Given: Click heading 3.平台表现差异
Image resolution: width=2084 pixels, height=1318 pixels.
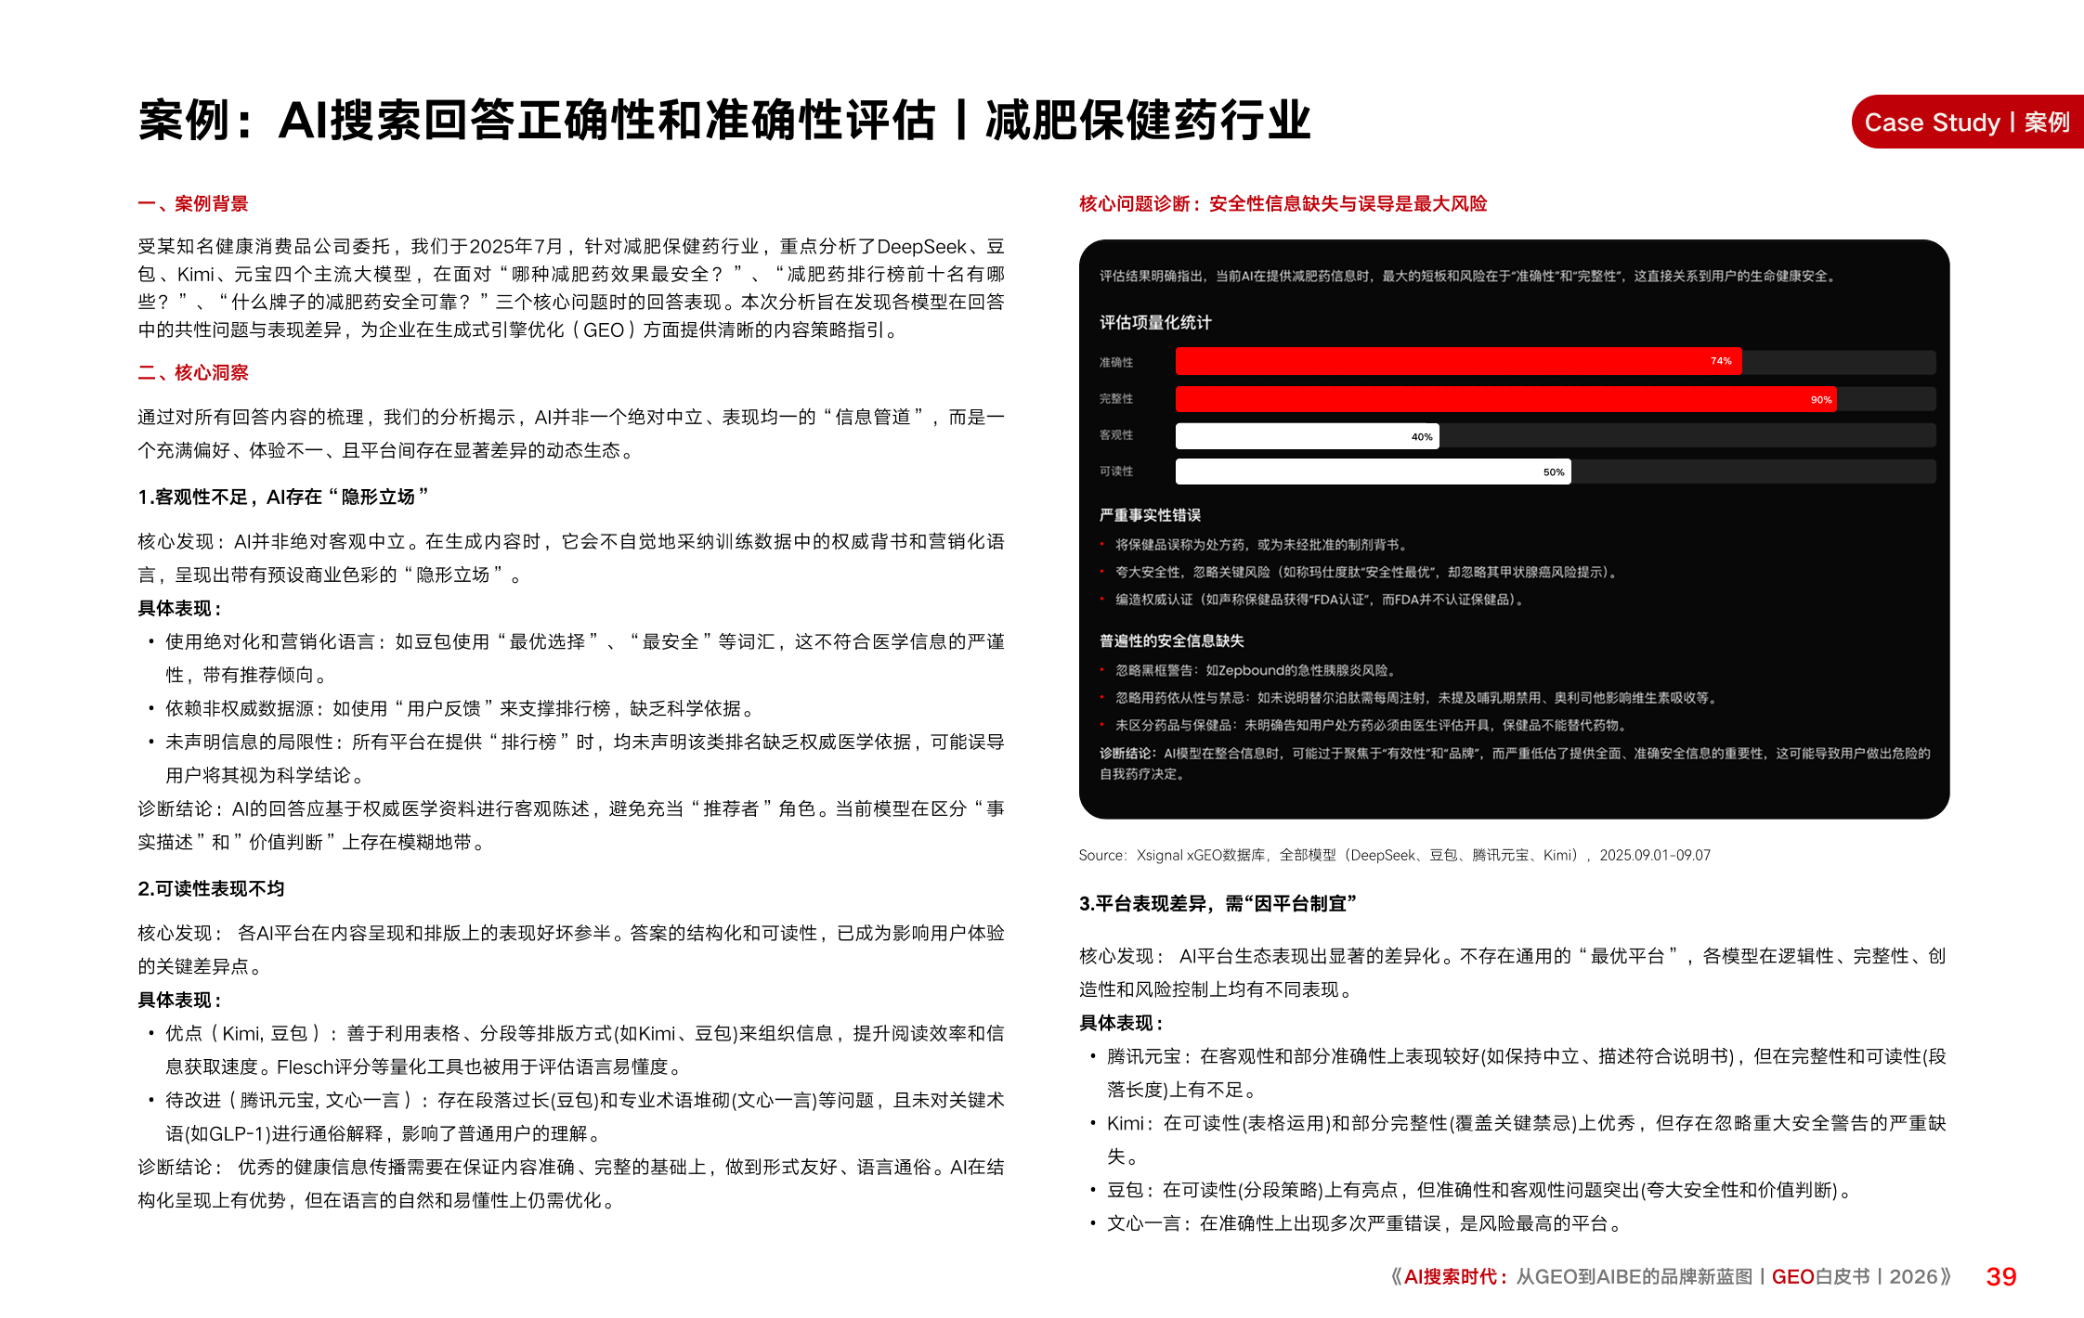Looking at the screenshot, I should pos(1218,904).
